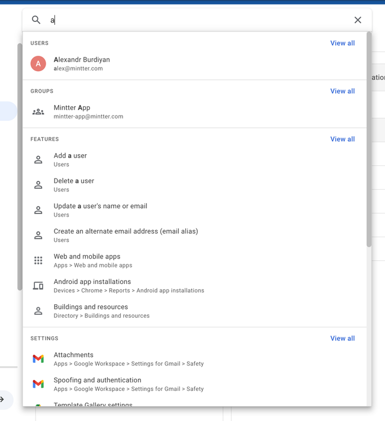Choose Create an alternate email address option
The width and height of the screenshot is (385, 421).
pos(126,231)
